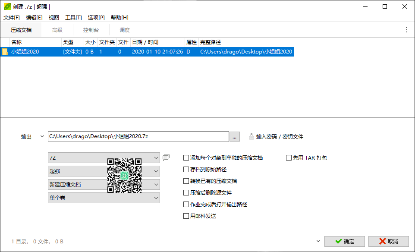
Task: Expand the small arrow beside 确定 button
Action: (318, 241)
